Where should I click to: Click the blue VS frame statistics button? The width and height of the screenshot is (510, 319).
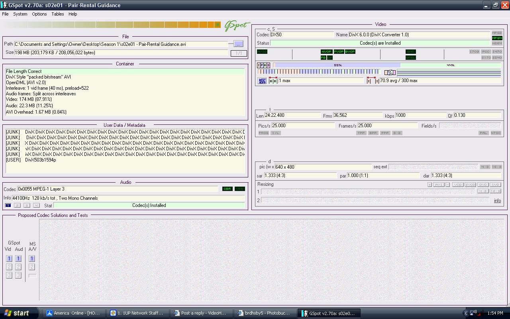[262, 81]
